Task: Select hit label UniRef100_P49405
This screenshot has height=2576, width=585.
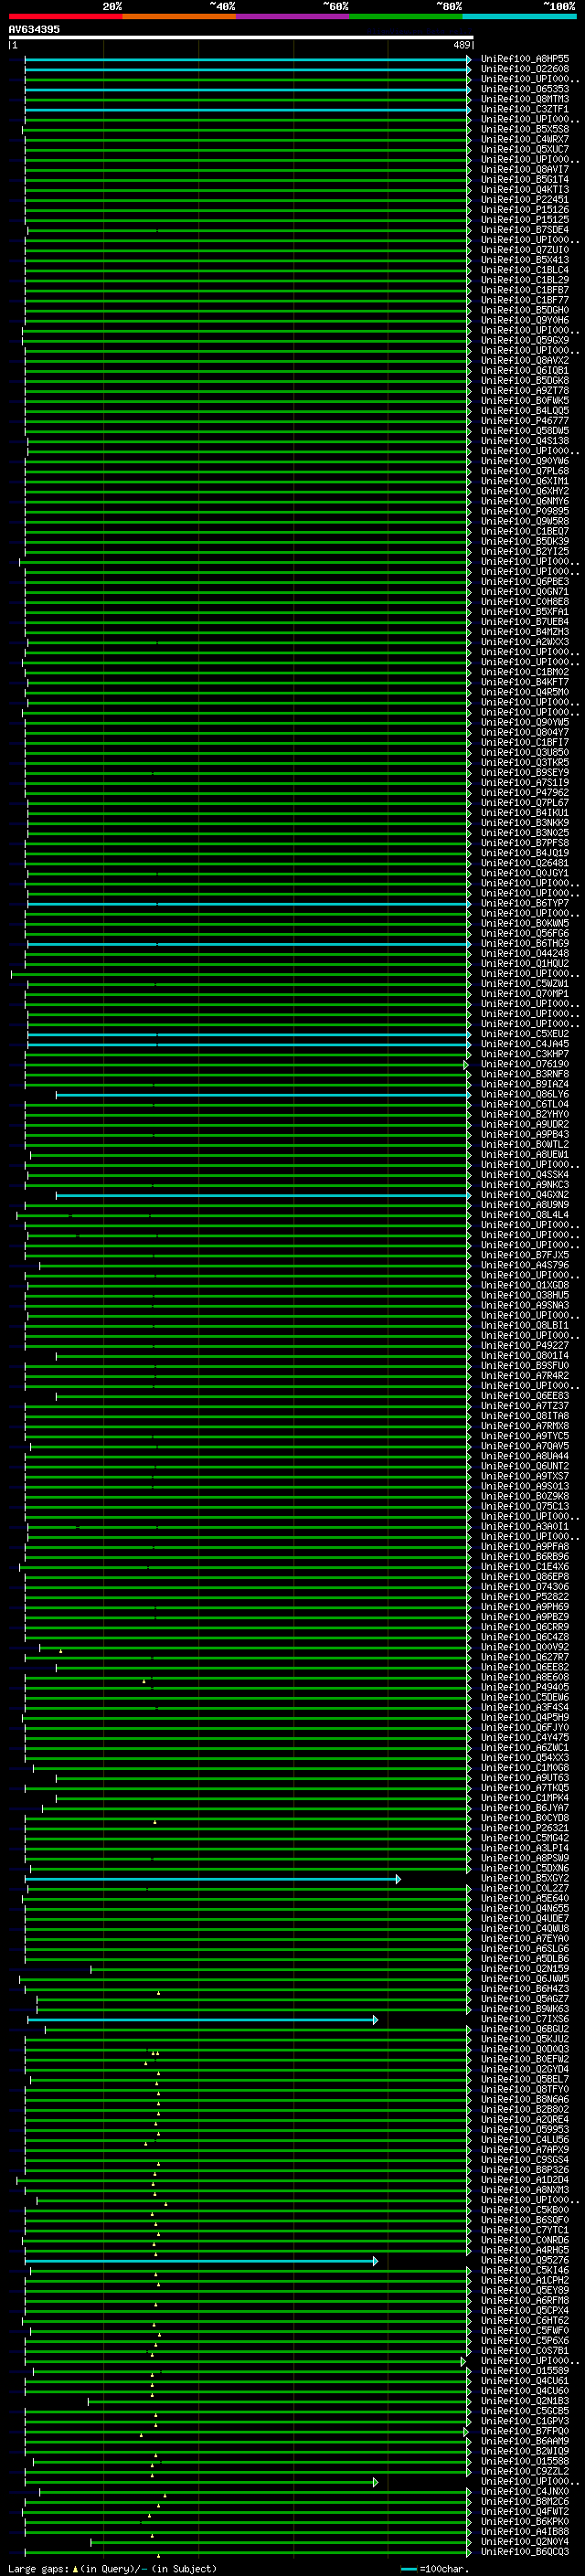Action: click(525, 1687)
